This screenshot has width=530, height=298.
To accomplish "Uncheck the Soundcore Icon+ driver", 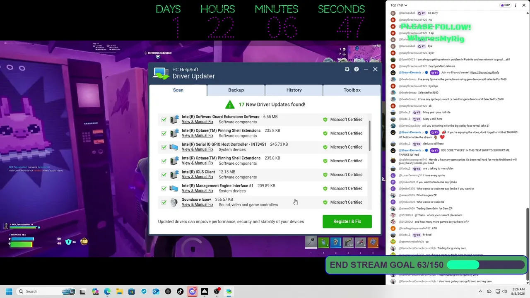I will tap(164, 202).
